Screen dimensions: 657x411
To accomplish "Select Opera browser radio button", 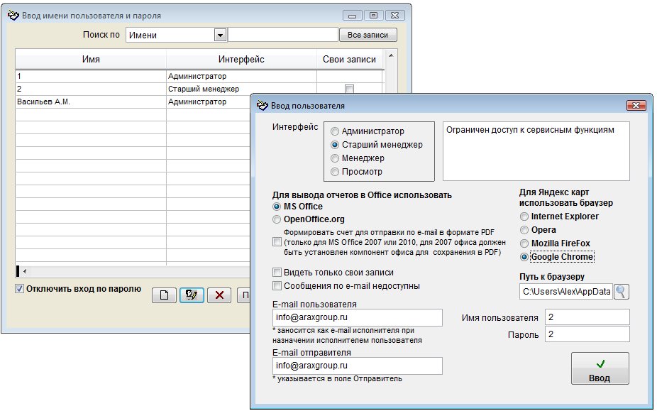I will pyautogui.click(x=524, y=230).
